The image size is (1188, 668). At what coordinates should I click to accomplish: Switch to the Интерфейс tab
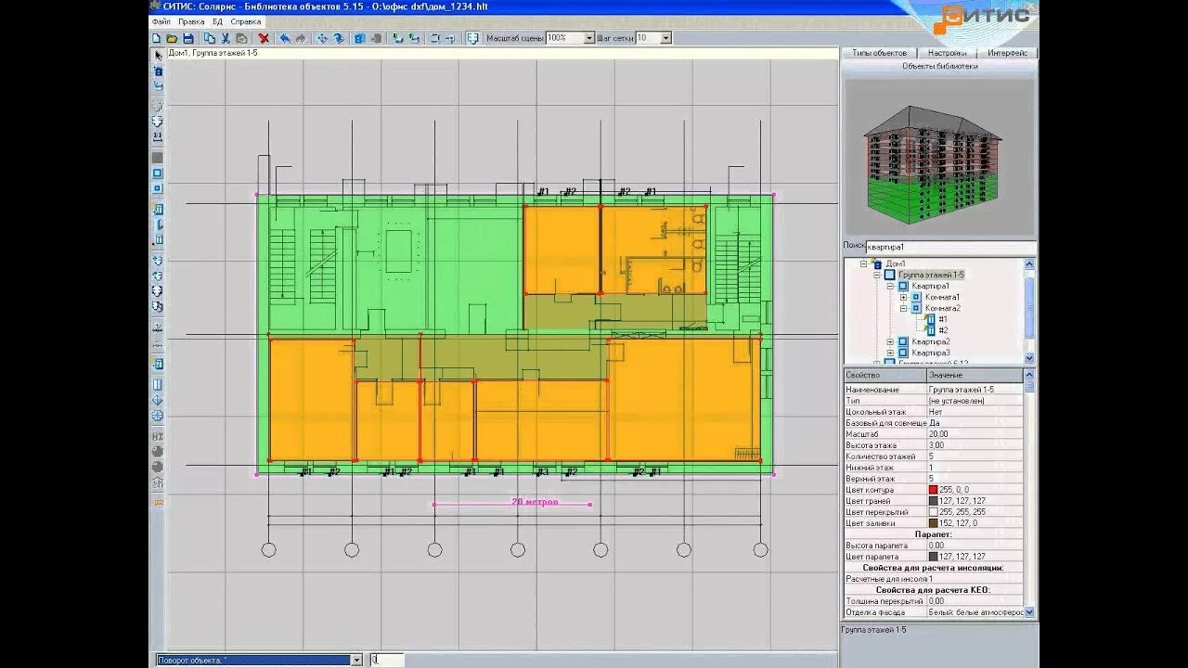[1007, 53]
